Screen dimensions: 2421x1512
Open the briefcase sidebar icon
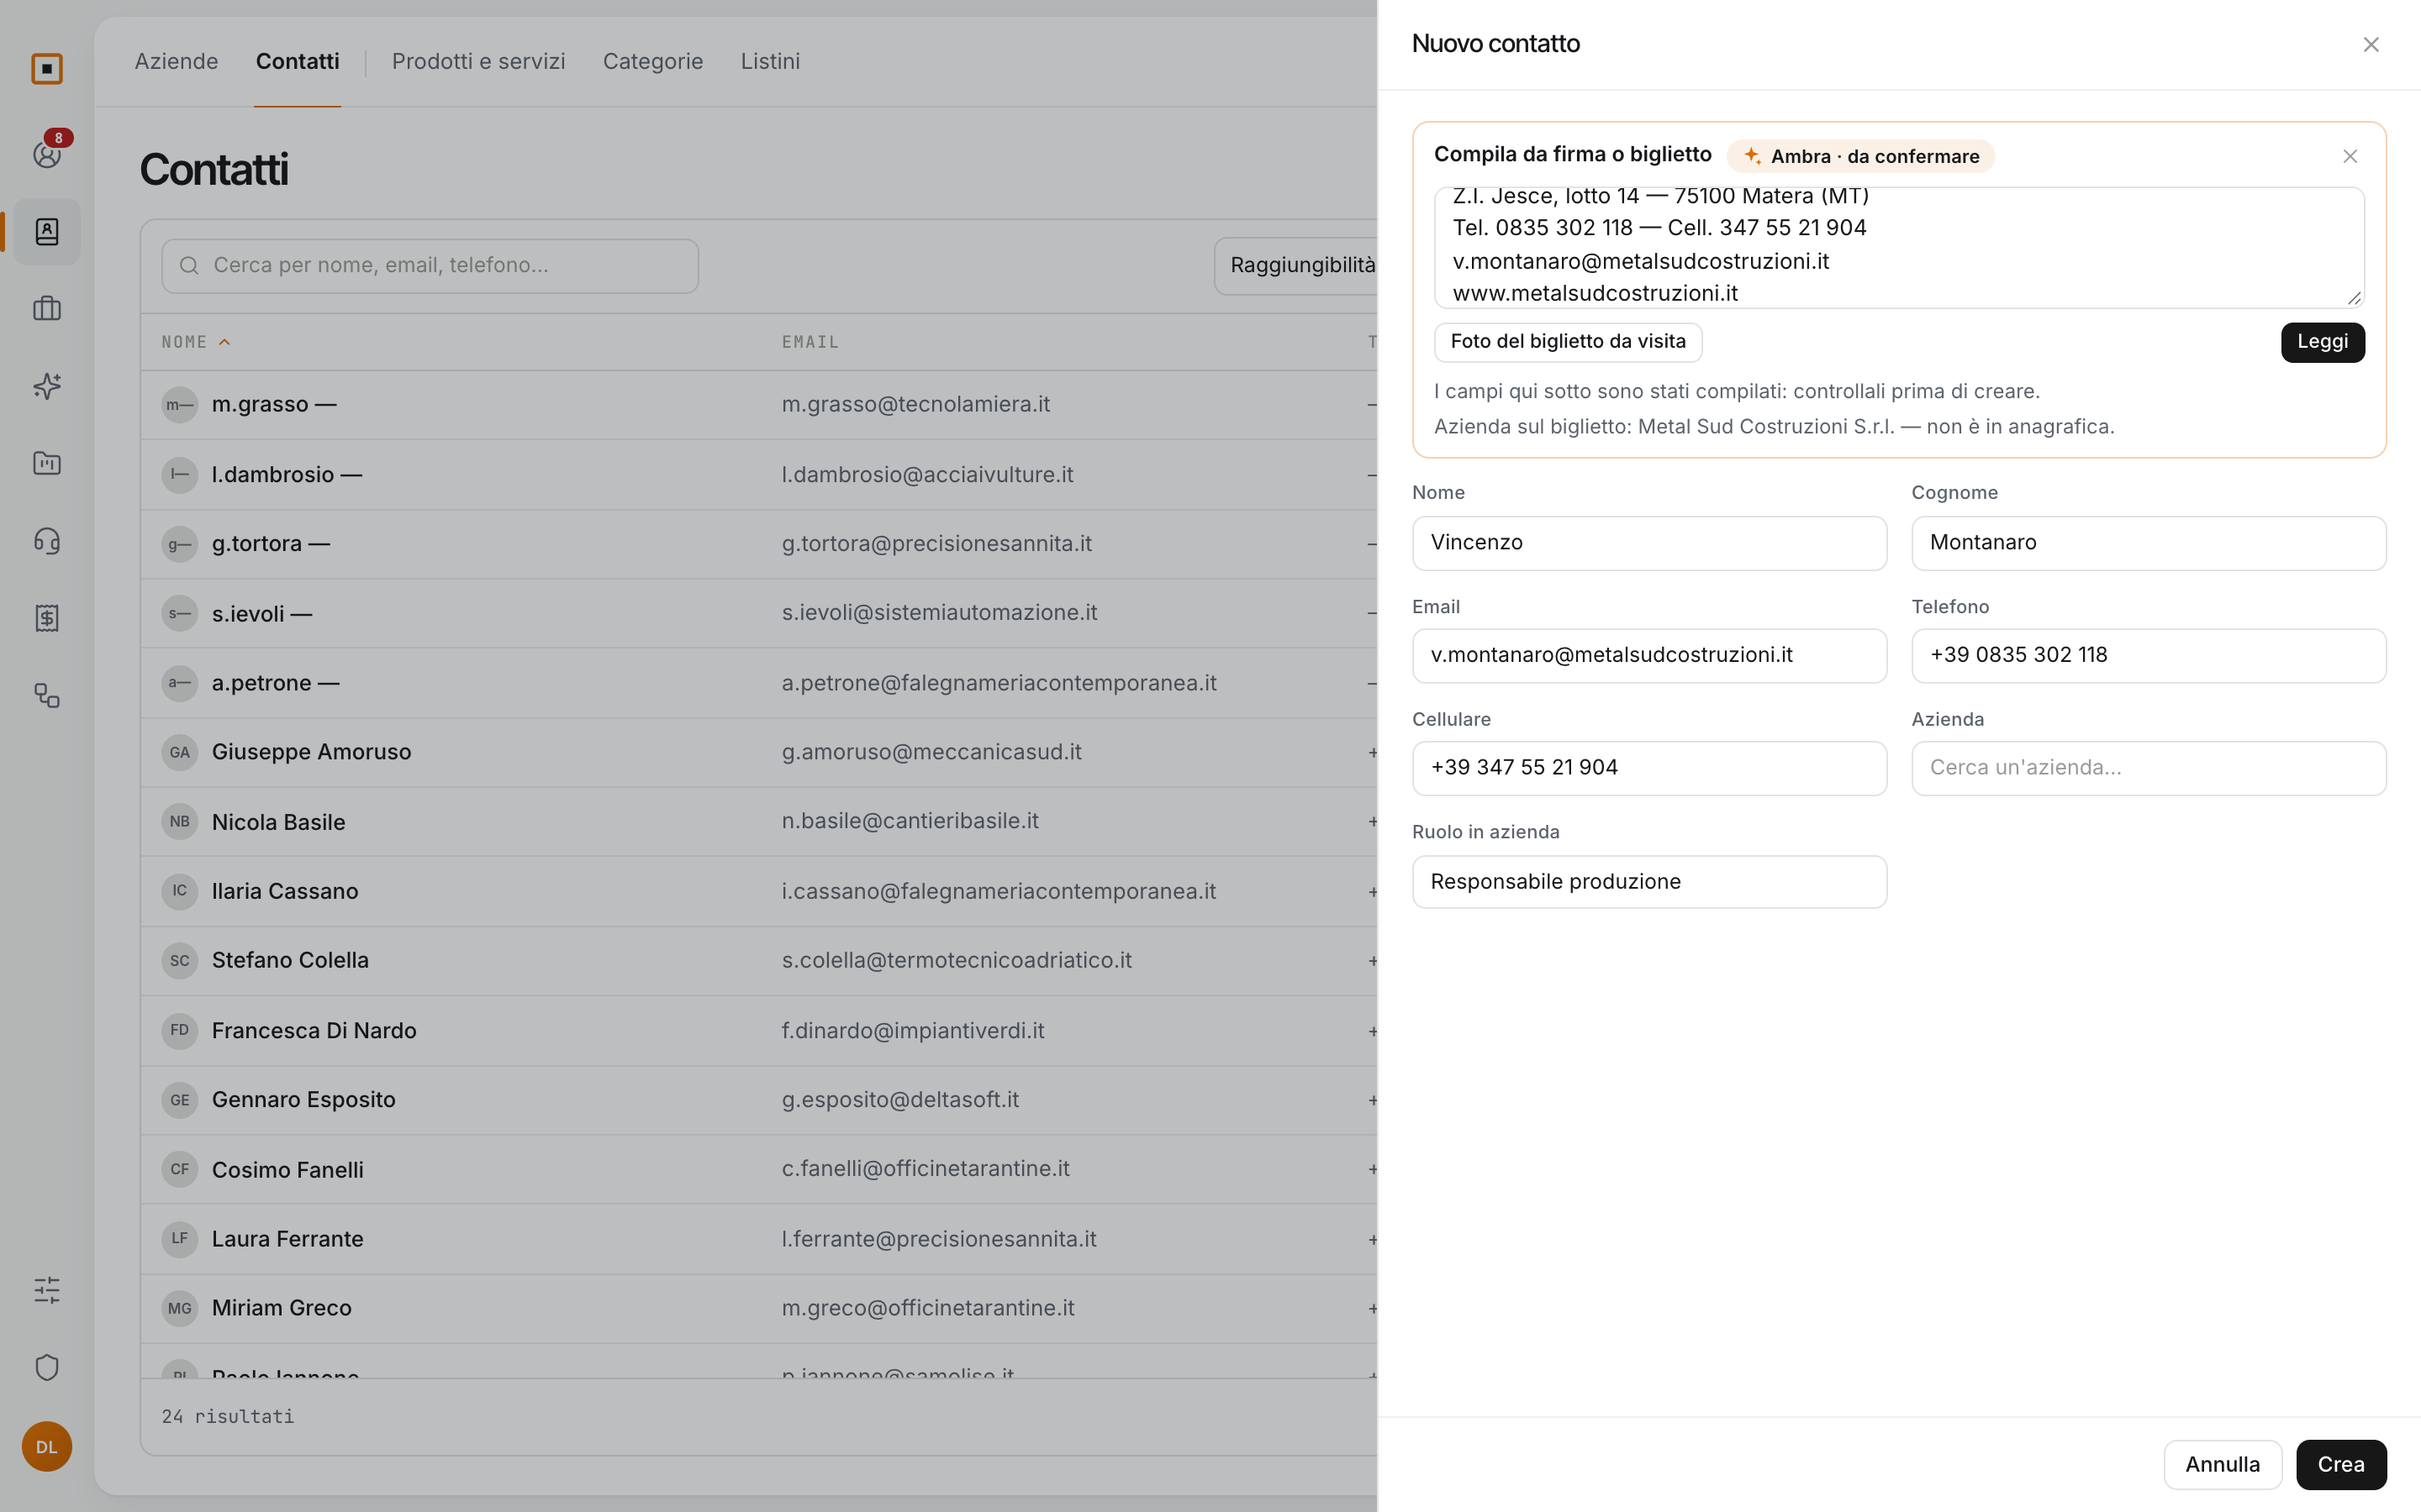[x=47, y=309]
